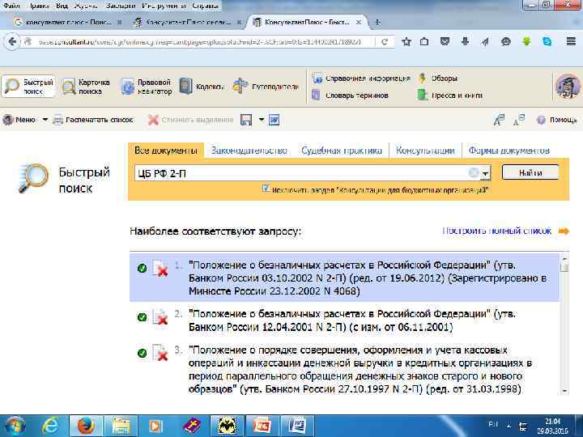This screenshot has height=437, width=583.
Task: Open PowerPoint from taskbar
Action: 262,426
